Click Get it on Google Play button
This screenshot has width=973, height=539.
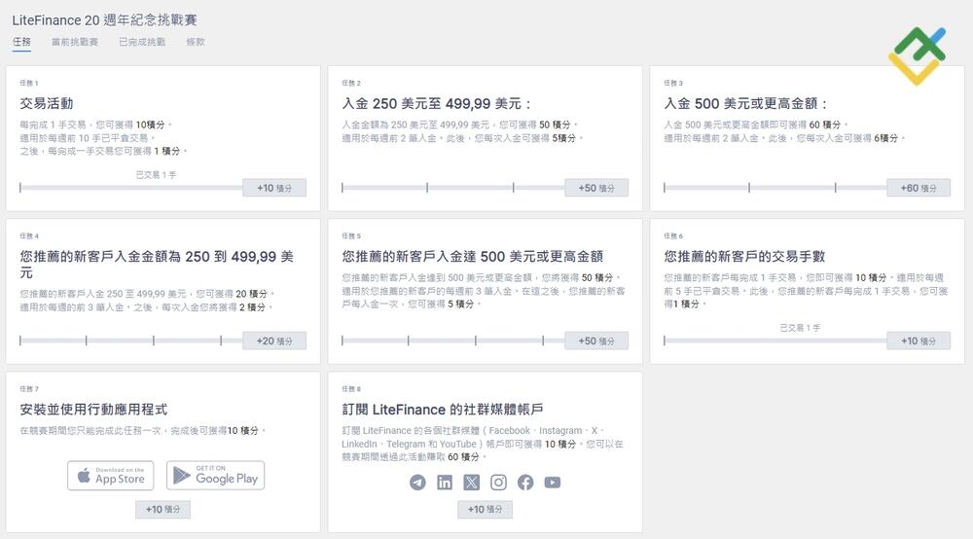[x=215, y=476]
